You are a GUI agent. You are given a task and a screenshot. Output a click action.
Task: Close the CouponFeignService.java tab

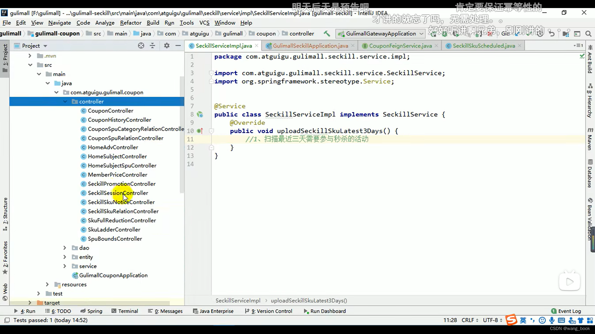pos(436,45)
